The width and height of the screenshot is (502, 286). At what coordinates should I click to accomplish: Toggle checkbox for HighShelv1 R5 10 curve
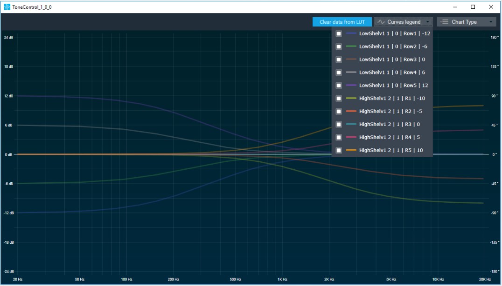[x=339, y=150]
